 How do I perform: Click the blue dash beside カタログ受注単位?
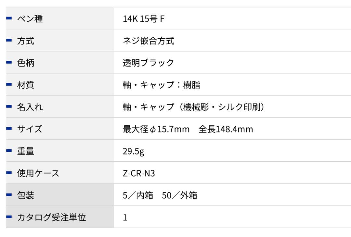click(x=9, y=217)
